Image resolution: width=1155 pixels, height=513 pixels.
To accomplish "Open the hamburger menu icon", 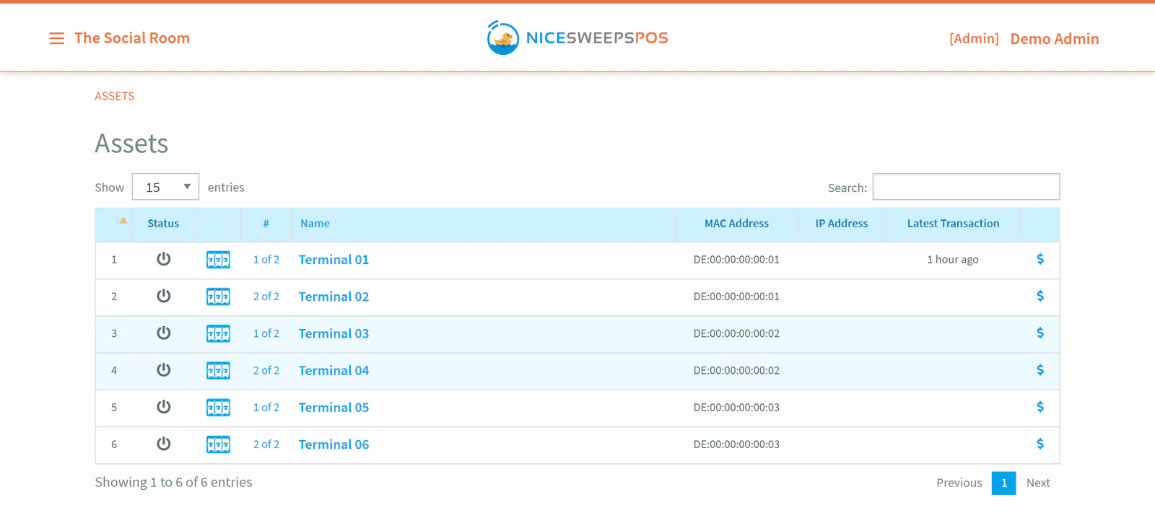I will 56,38.
